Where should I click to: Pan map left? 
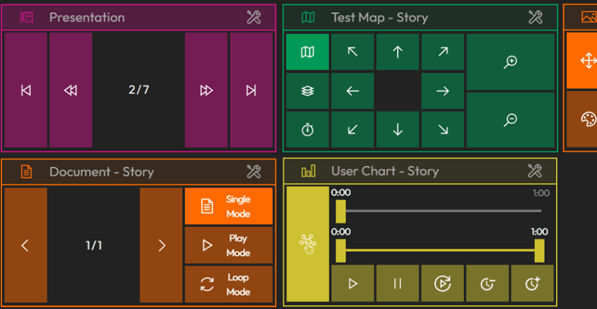click(x=353, y=91)
